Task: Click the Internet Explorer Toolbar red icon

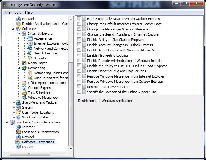Action: coord(30,43)
